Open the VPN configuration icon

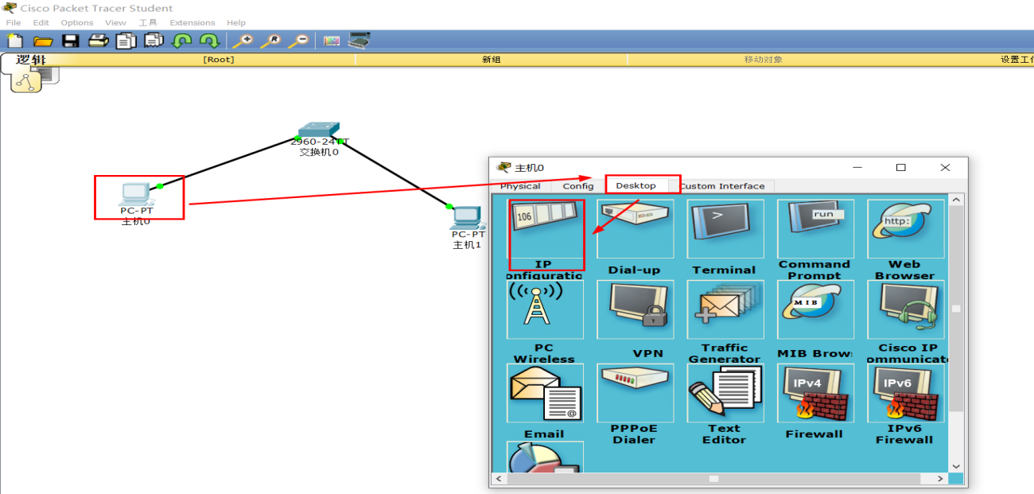click(x=636, y=310)
